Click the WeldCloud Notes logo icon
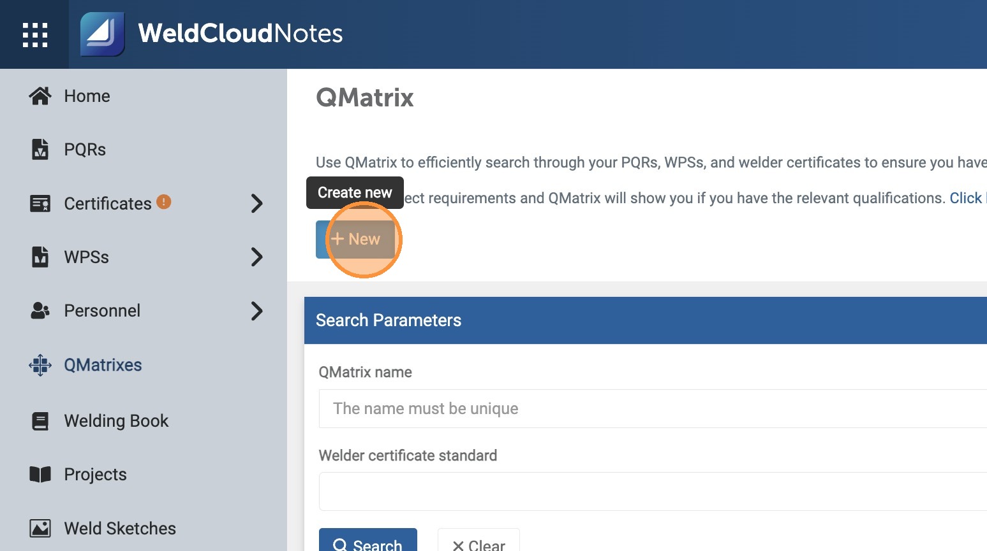Image resolution: width=987 pixels, height=551 pixels. 102,34
